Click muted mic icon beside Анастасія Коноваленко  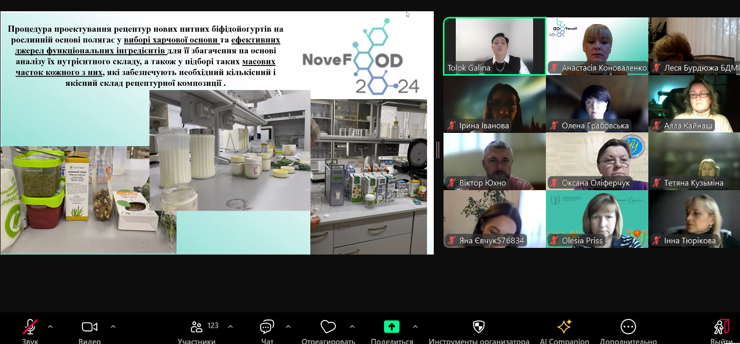(554, 68)
